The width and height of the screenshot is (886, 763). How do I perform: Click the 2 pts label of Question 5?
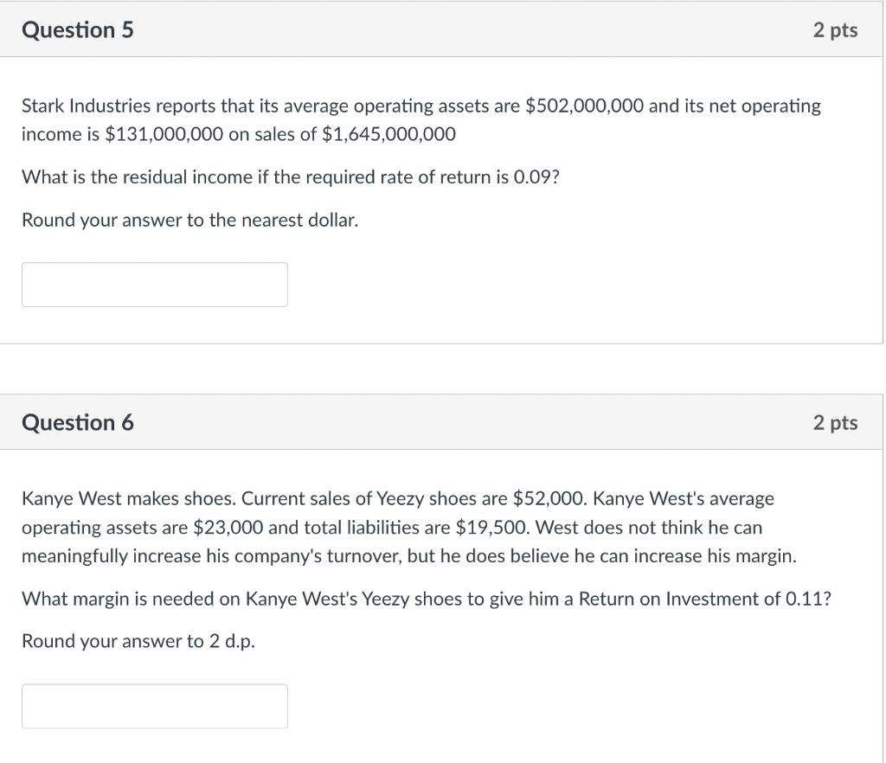(835, 30)
